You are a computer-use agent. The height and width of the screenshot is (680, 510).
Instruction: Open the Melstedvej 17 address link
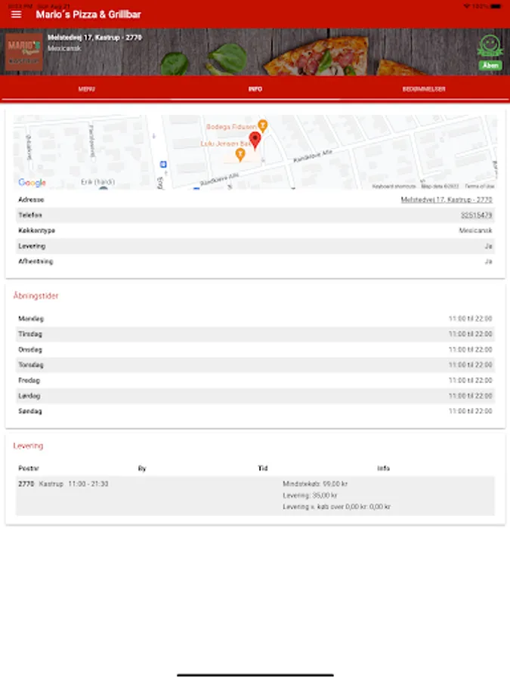(x=447, y=199)
